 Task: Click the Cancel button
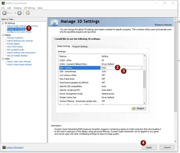point(167,147)
